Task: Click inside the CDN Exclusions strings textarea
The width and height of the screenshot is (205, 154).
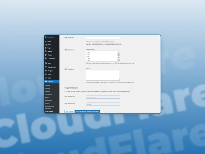Action: coord(103,75)
